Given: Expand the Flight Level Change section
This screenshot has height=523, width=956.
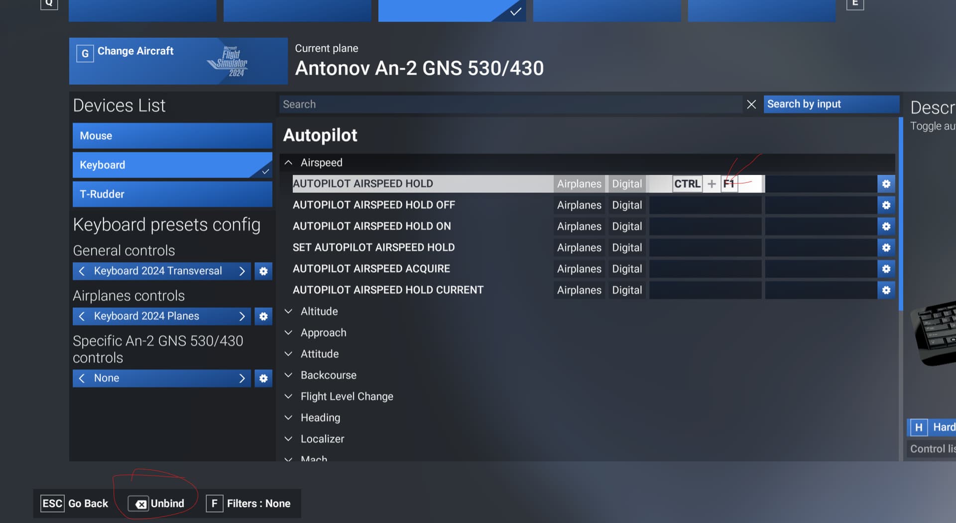Looking at the screenshot, I should click(289, 396).
